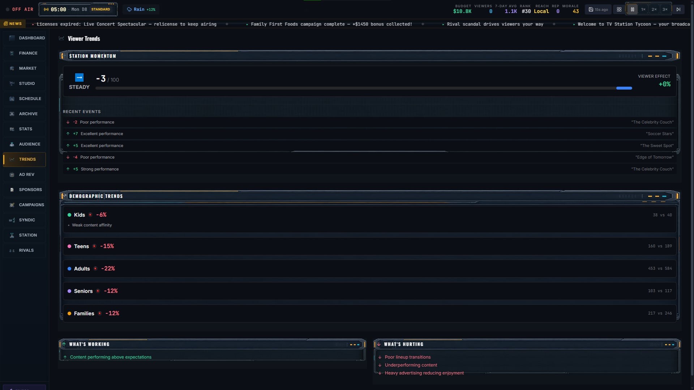The height and width of the screenshot is (390, 694).
Task: Collapse the Demographic Trends panel header
Action: click(369, 196)
